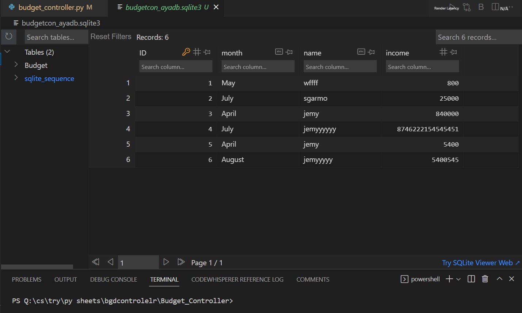Open the DEBUG CONSOLE panel tab

[x=113, y=279]
